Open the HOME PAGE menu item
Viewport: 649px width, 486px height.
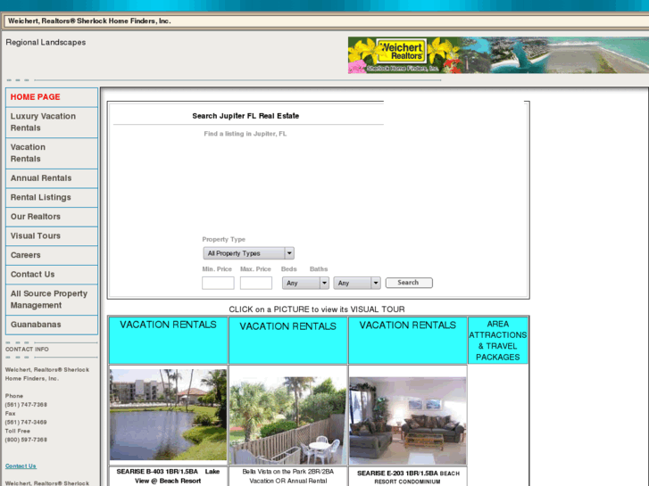(x=52, y=97)
